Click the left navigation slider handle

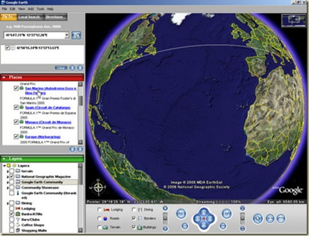165,218
